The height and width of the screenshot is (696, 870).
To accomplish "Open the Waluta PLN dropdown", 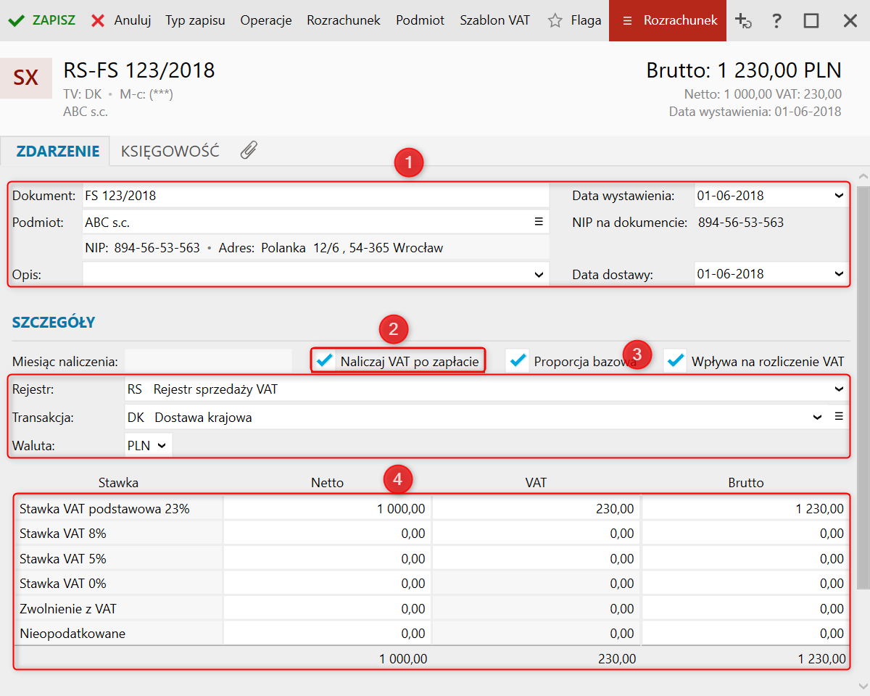I will point(149,445).
